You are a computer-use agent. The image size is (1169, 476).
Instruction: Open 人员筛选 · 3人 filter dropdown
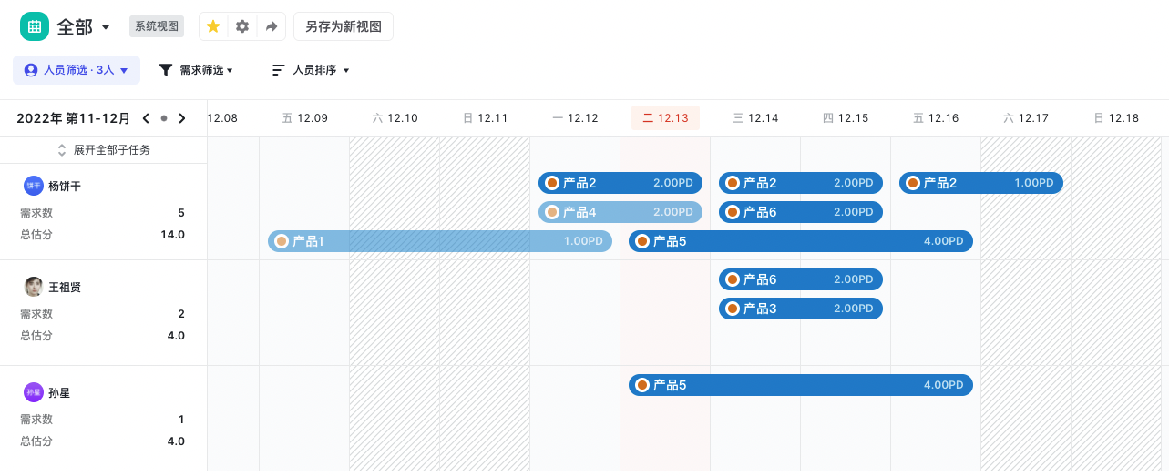click(77, 70)
